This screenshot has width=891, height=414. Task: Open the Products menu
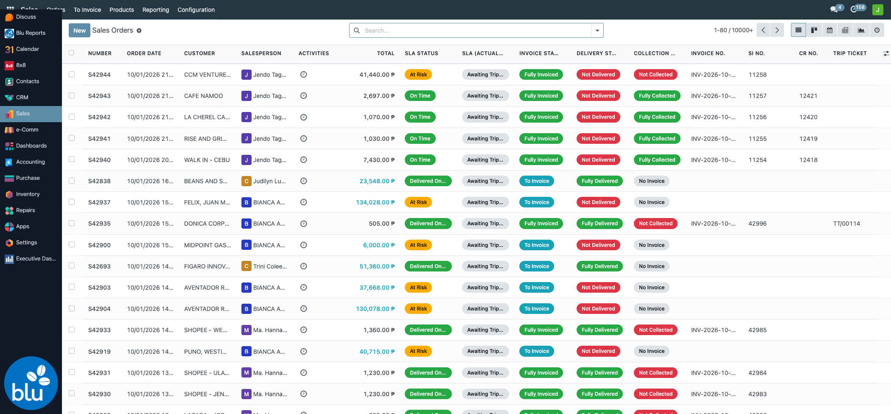(122, 10)
